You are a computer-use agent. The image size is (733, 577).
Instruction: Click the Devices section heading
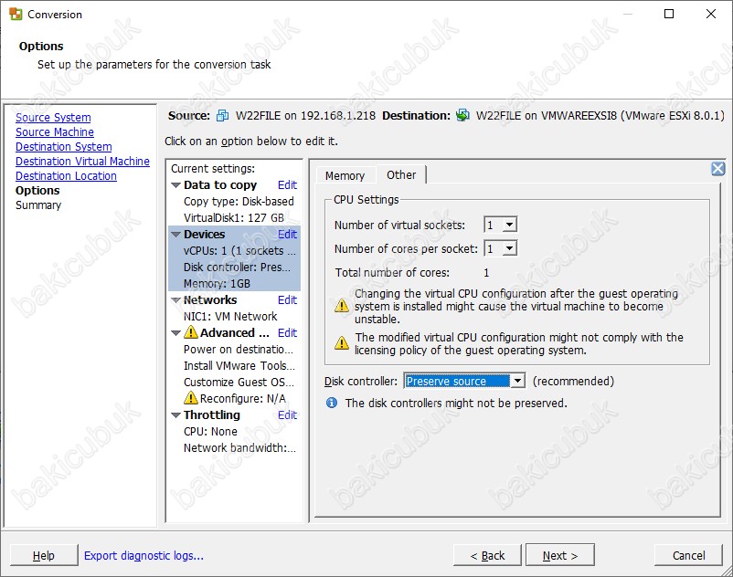click(x=205, y=234)
